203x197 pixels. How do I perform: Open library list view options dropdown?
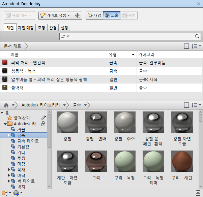pos(196,105)
